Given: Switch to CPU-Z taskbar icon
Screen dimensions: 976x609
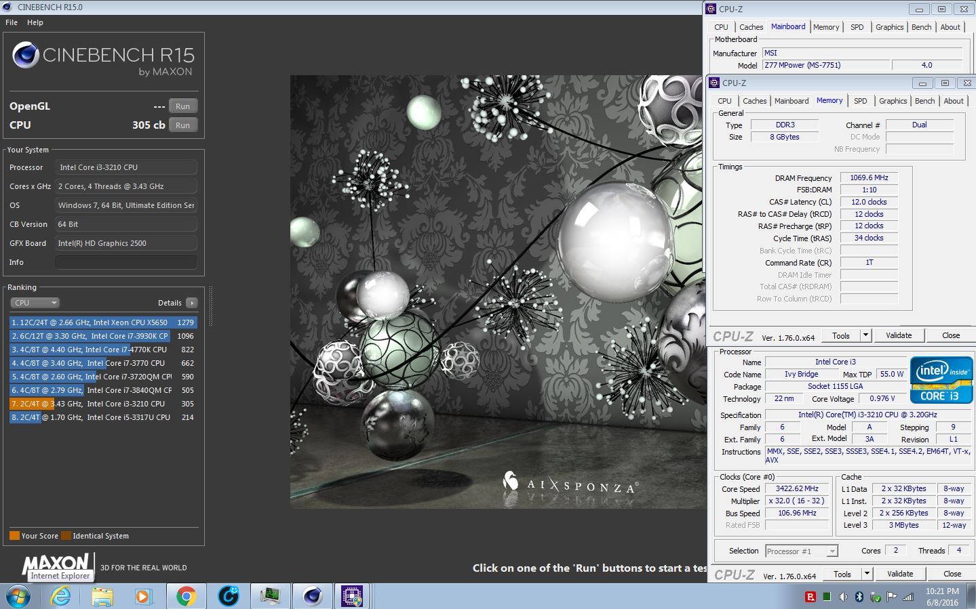Looking at the screenshot, I should coord(352,596).
